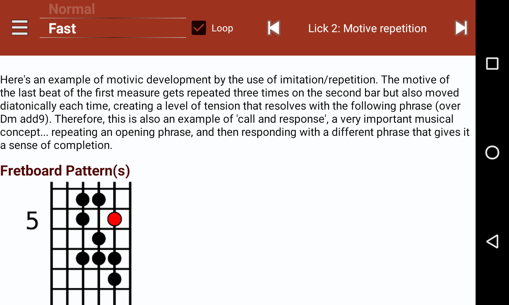
Task: Tap the Android recent apps square
Action: (x=492, y=64)
